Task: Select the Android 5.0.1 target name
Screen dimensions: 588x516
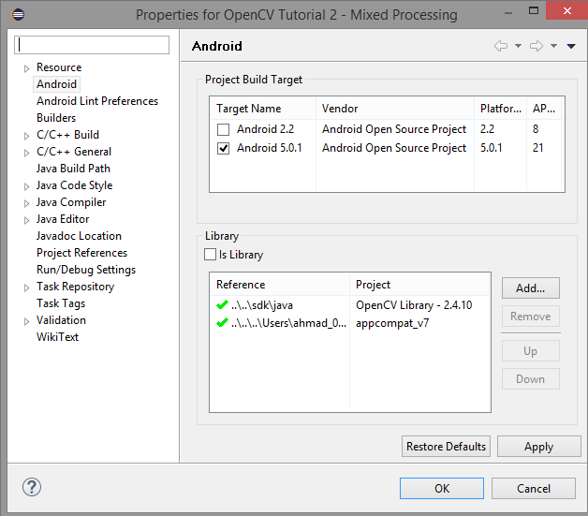Action: pyautogui.click(x=270, y=148)
